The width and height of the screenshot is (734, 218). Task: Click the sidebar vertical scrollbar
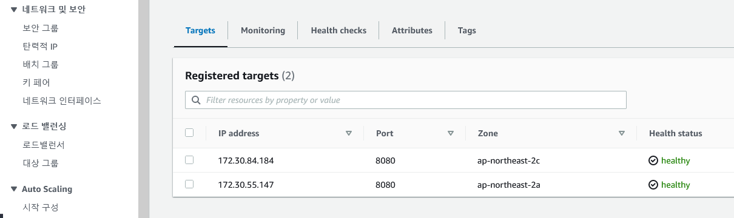click(x=144, y=109)
